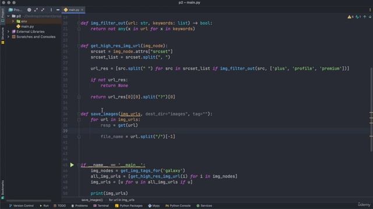Open the Run tool window
This screenshot has width=373, height=209.
click(44, 206)
